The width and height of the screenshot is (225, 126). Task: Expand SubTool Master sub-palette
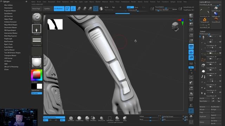[x=9, y=50]
